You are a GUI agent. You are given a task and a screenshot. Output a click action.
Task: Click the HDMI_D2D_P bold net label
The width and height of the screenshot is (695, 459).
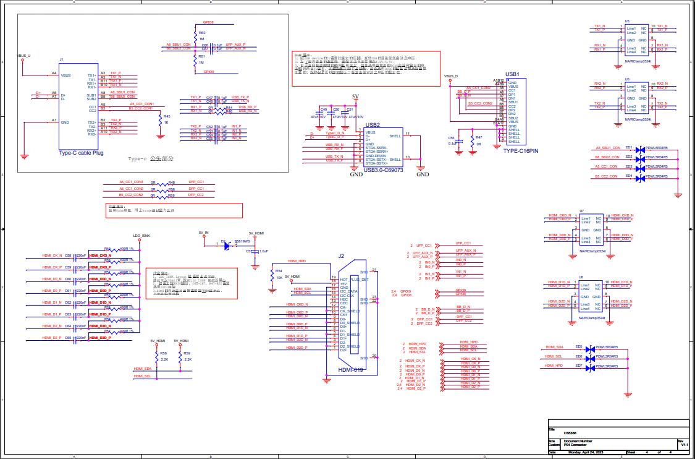coord(100,338)
